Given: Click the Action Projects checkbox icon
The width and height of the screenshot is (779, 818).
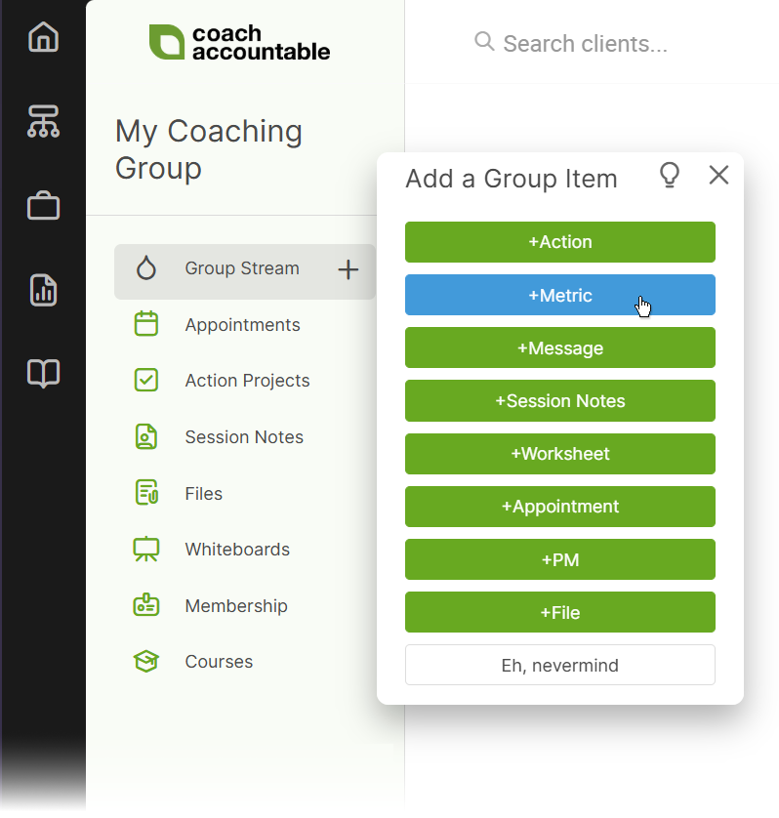Looking at the screenshot, I should point(146,380).
